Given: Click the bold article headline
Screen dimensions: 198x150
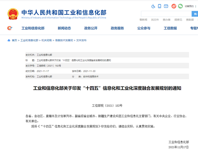Looking at the screenshot, I should pyautogui.click(x=107, y=88).
